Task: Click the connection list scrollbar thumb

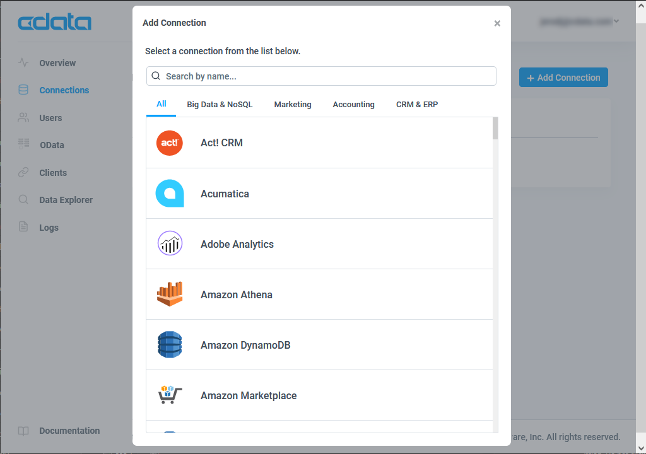Action: point(495,129)
